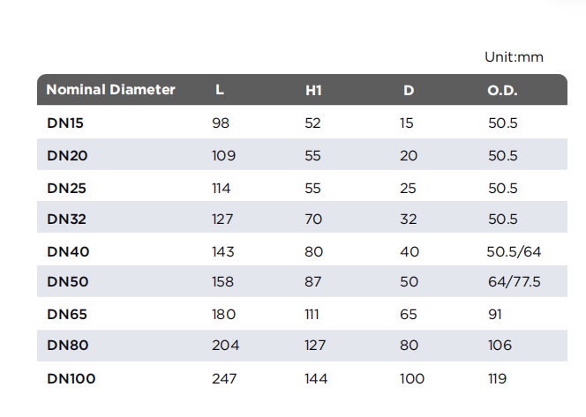This screenshot has width=586, height=417.
Task: Click the DN80 row label
Action: (x=68, y=345)
